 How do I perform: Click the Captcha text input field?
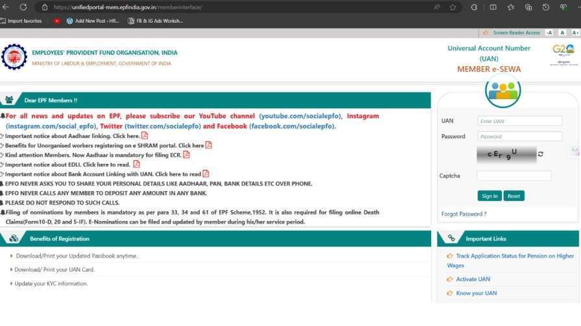pyautogui.click(x=514, y=176)
